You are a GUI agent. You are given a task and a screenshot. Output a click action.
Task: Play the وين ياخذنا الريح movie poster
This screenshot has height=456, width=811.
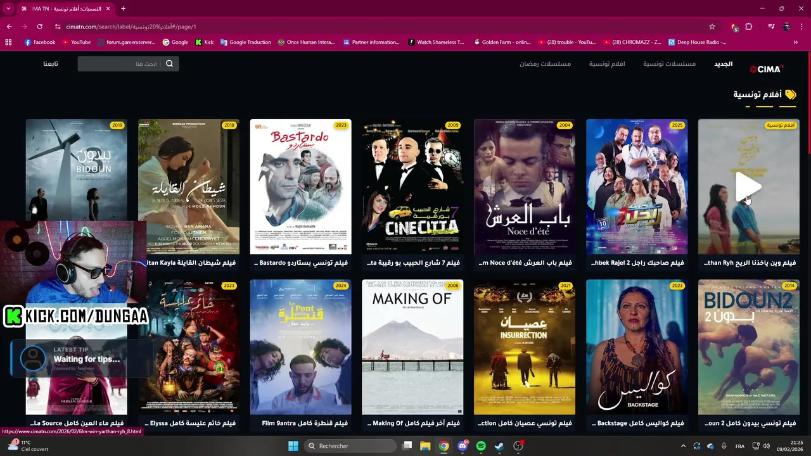point(749,187)
